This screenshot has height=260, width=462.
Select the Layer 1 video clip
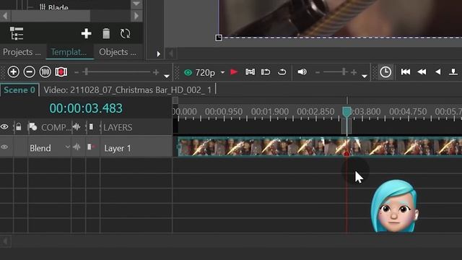click(x=320, y=147)
